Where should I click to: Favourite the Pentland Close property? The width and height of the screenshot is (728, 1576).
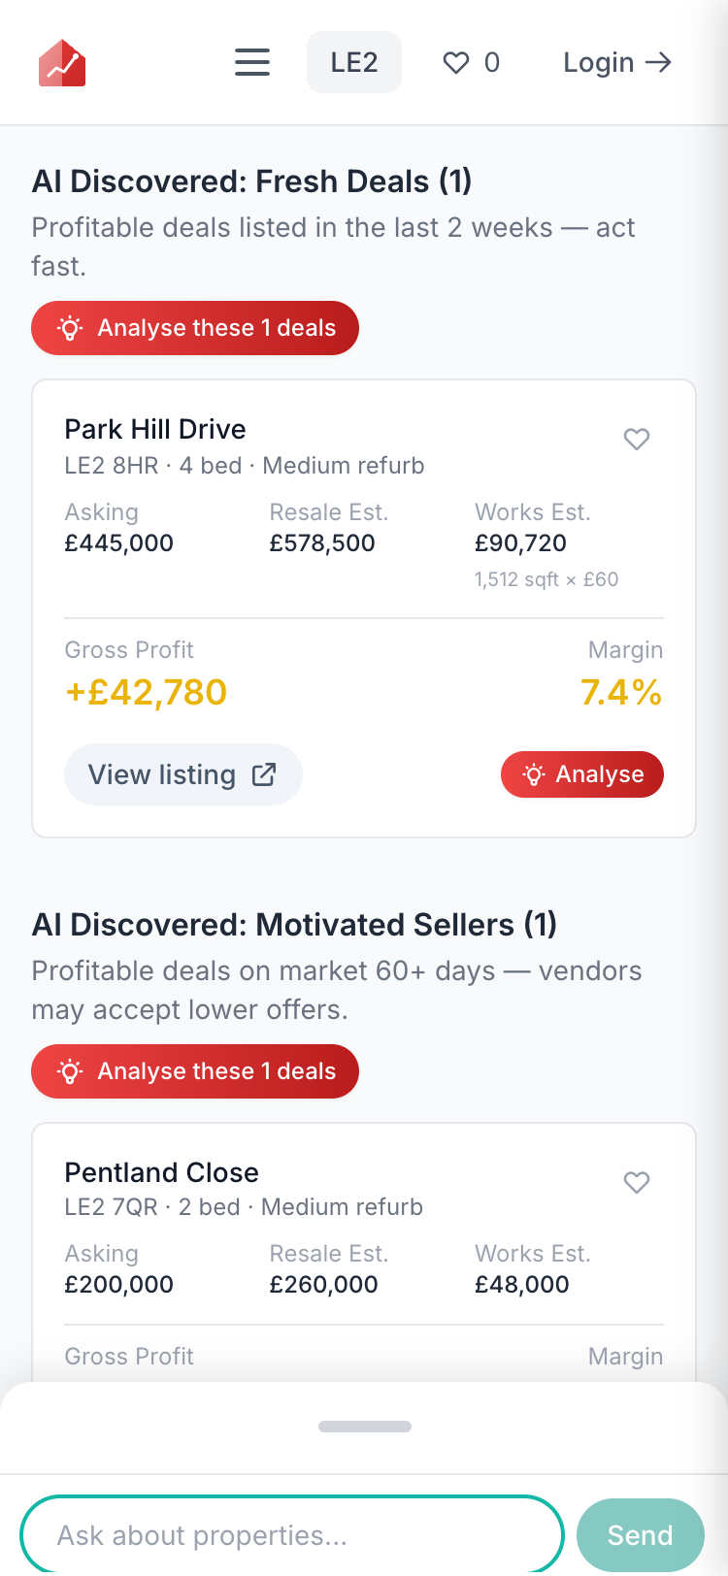[x=637, y=1183]
